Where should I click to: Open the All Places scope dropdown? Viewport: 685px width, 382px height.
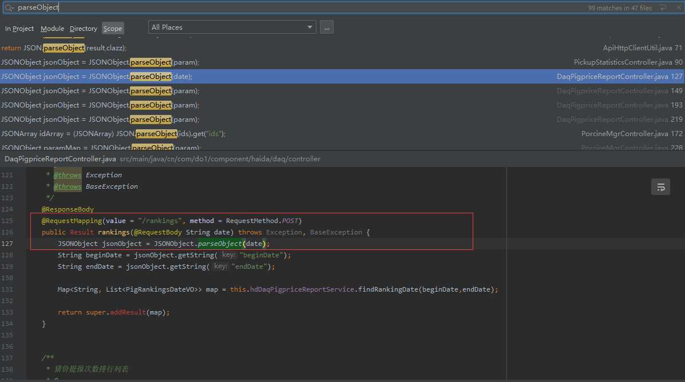[x=232, y=27]
